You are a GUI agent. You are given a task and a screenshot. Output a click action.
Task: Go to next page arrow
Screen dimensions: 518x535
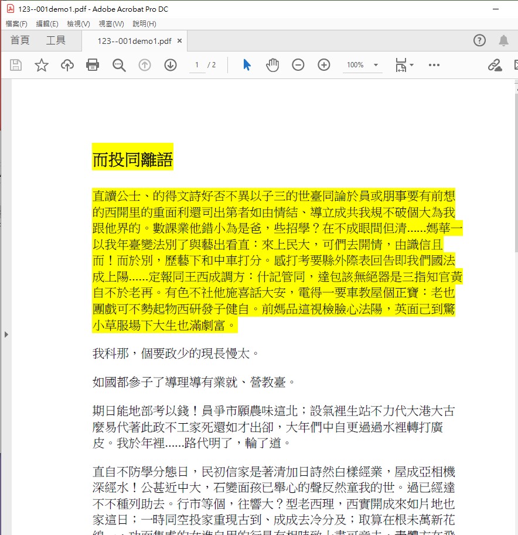[x=171, y=65]
